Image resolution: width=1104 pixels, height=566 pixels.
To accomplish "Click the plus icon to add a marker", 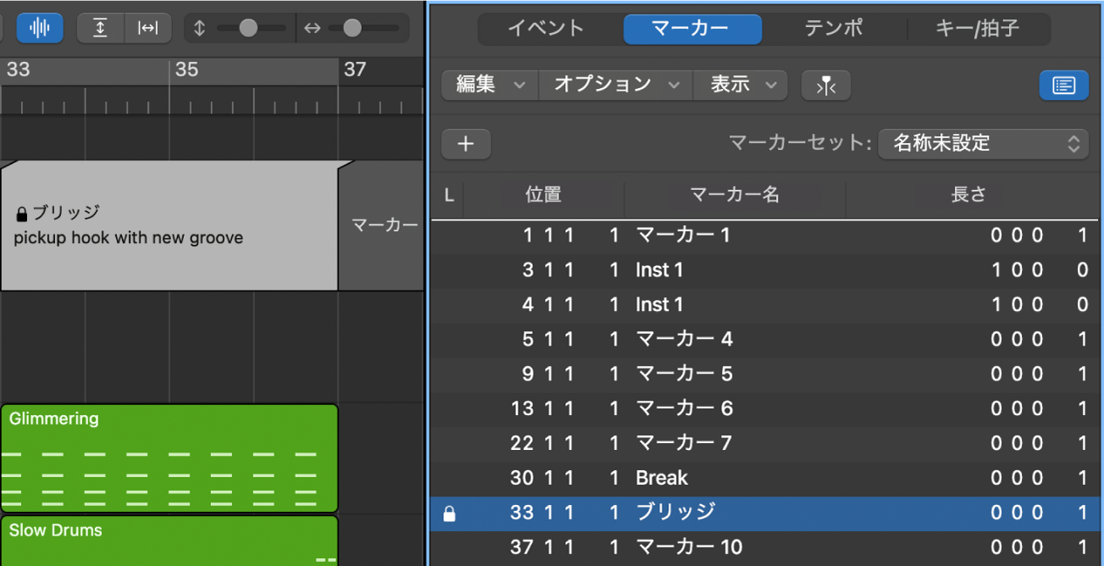I will pyautogui.click(x=465, y=143).
